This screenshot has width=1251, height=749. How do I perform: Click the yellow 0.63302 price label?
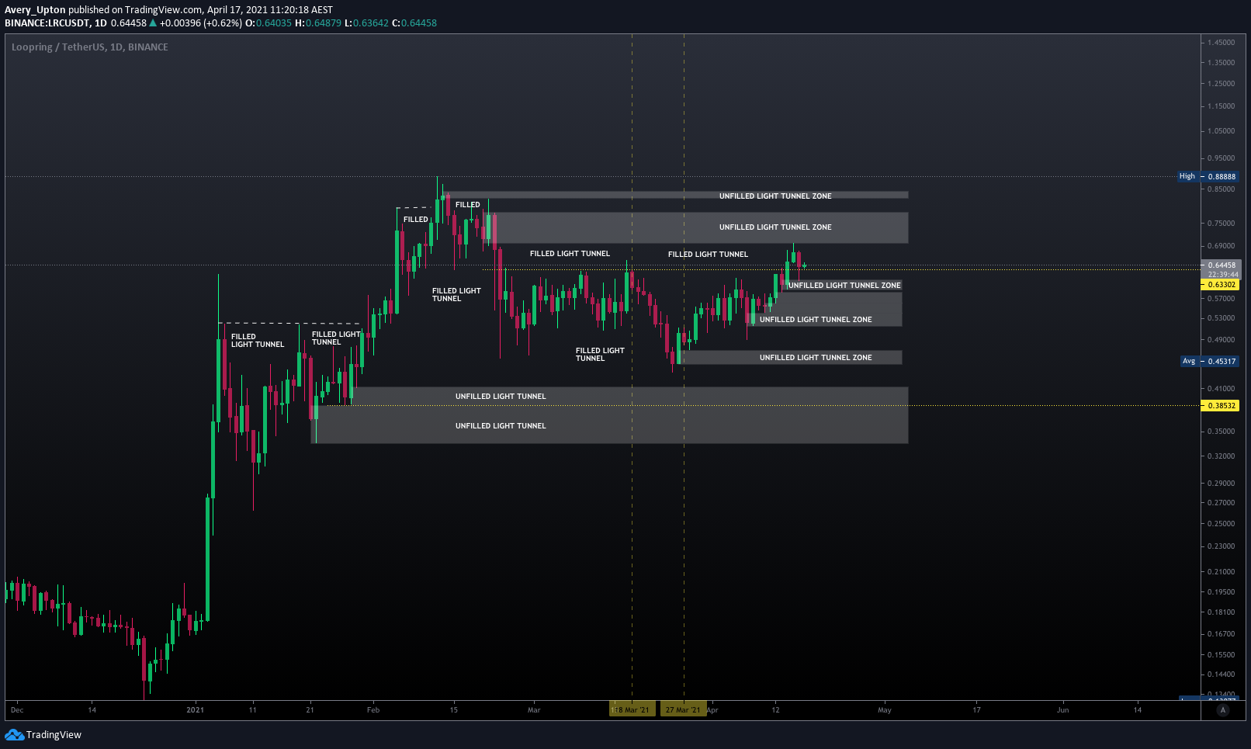tap(1221, 285)
